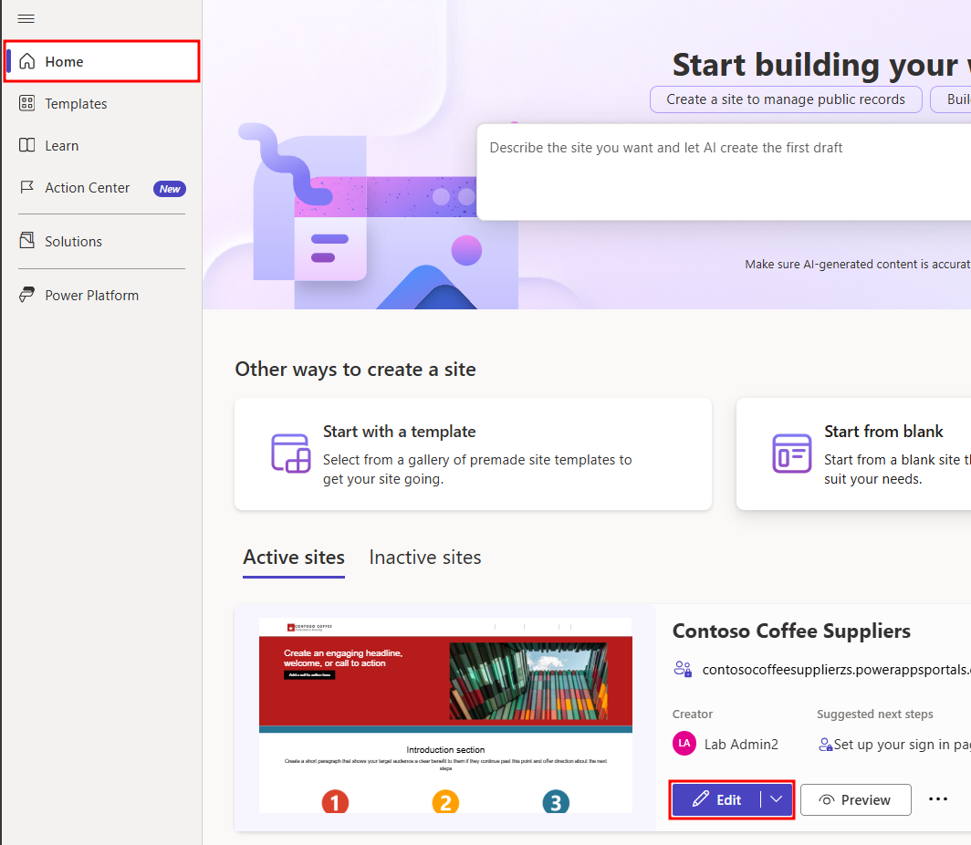Click the Other ways to create a site heading
The height and width of the screenshot is (845, 971).
coord(356,370)
